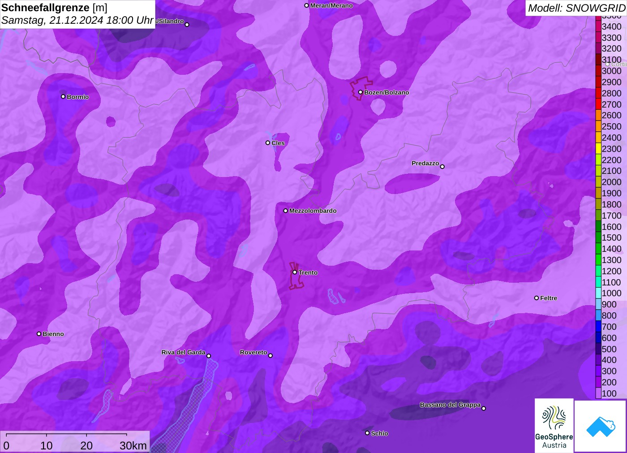Pick the 500 m legend color swatch
627x453 pixels.
pos(598,349)
